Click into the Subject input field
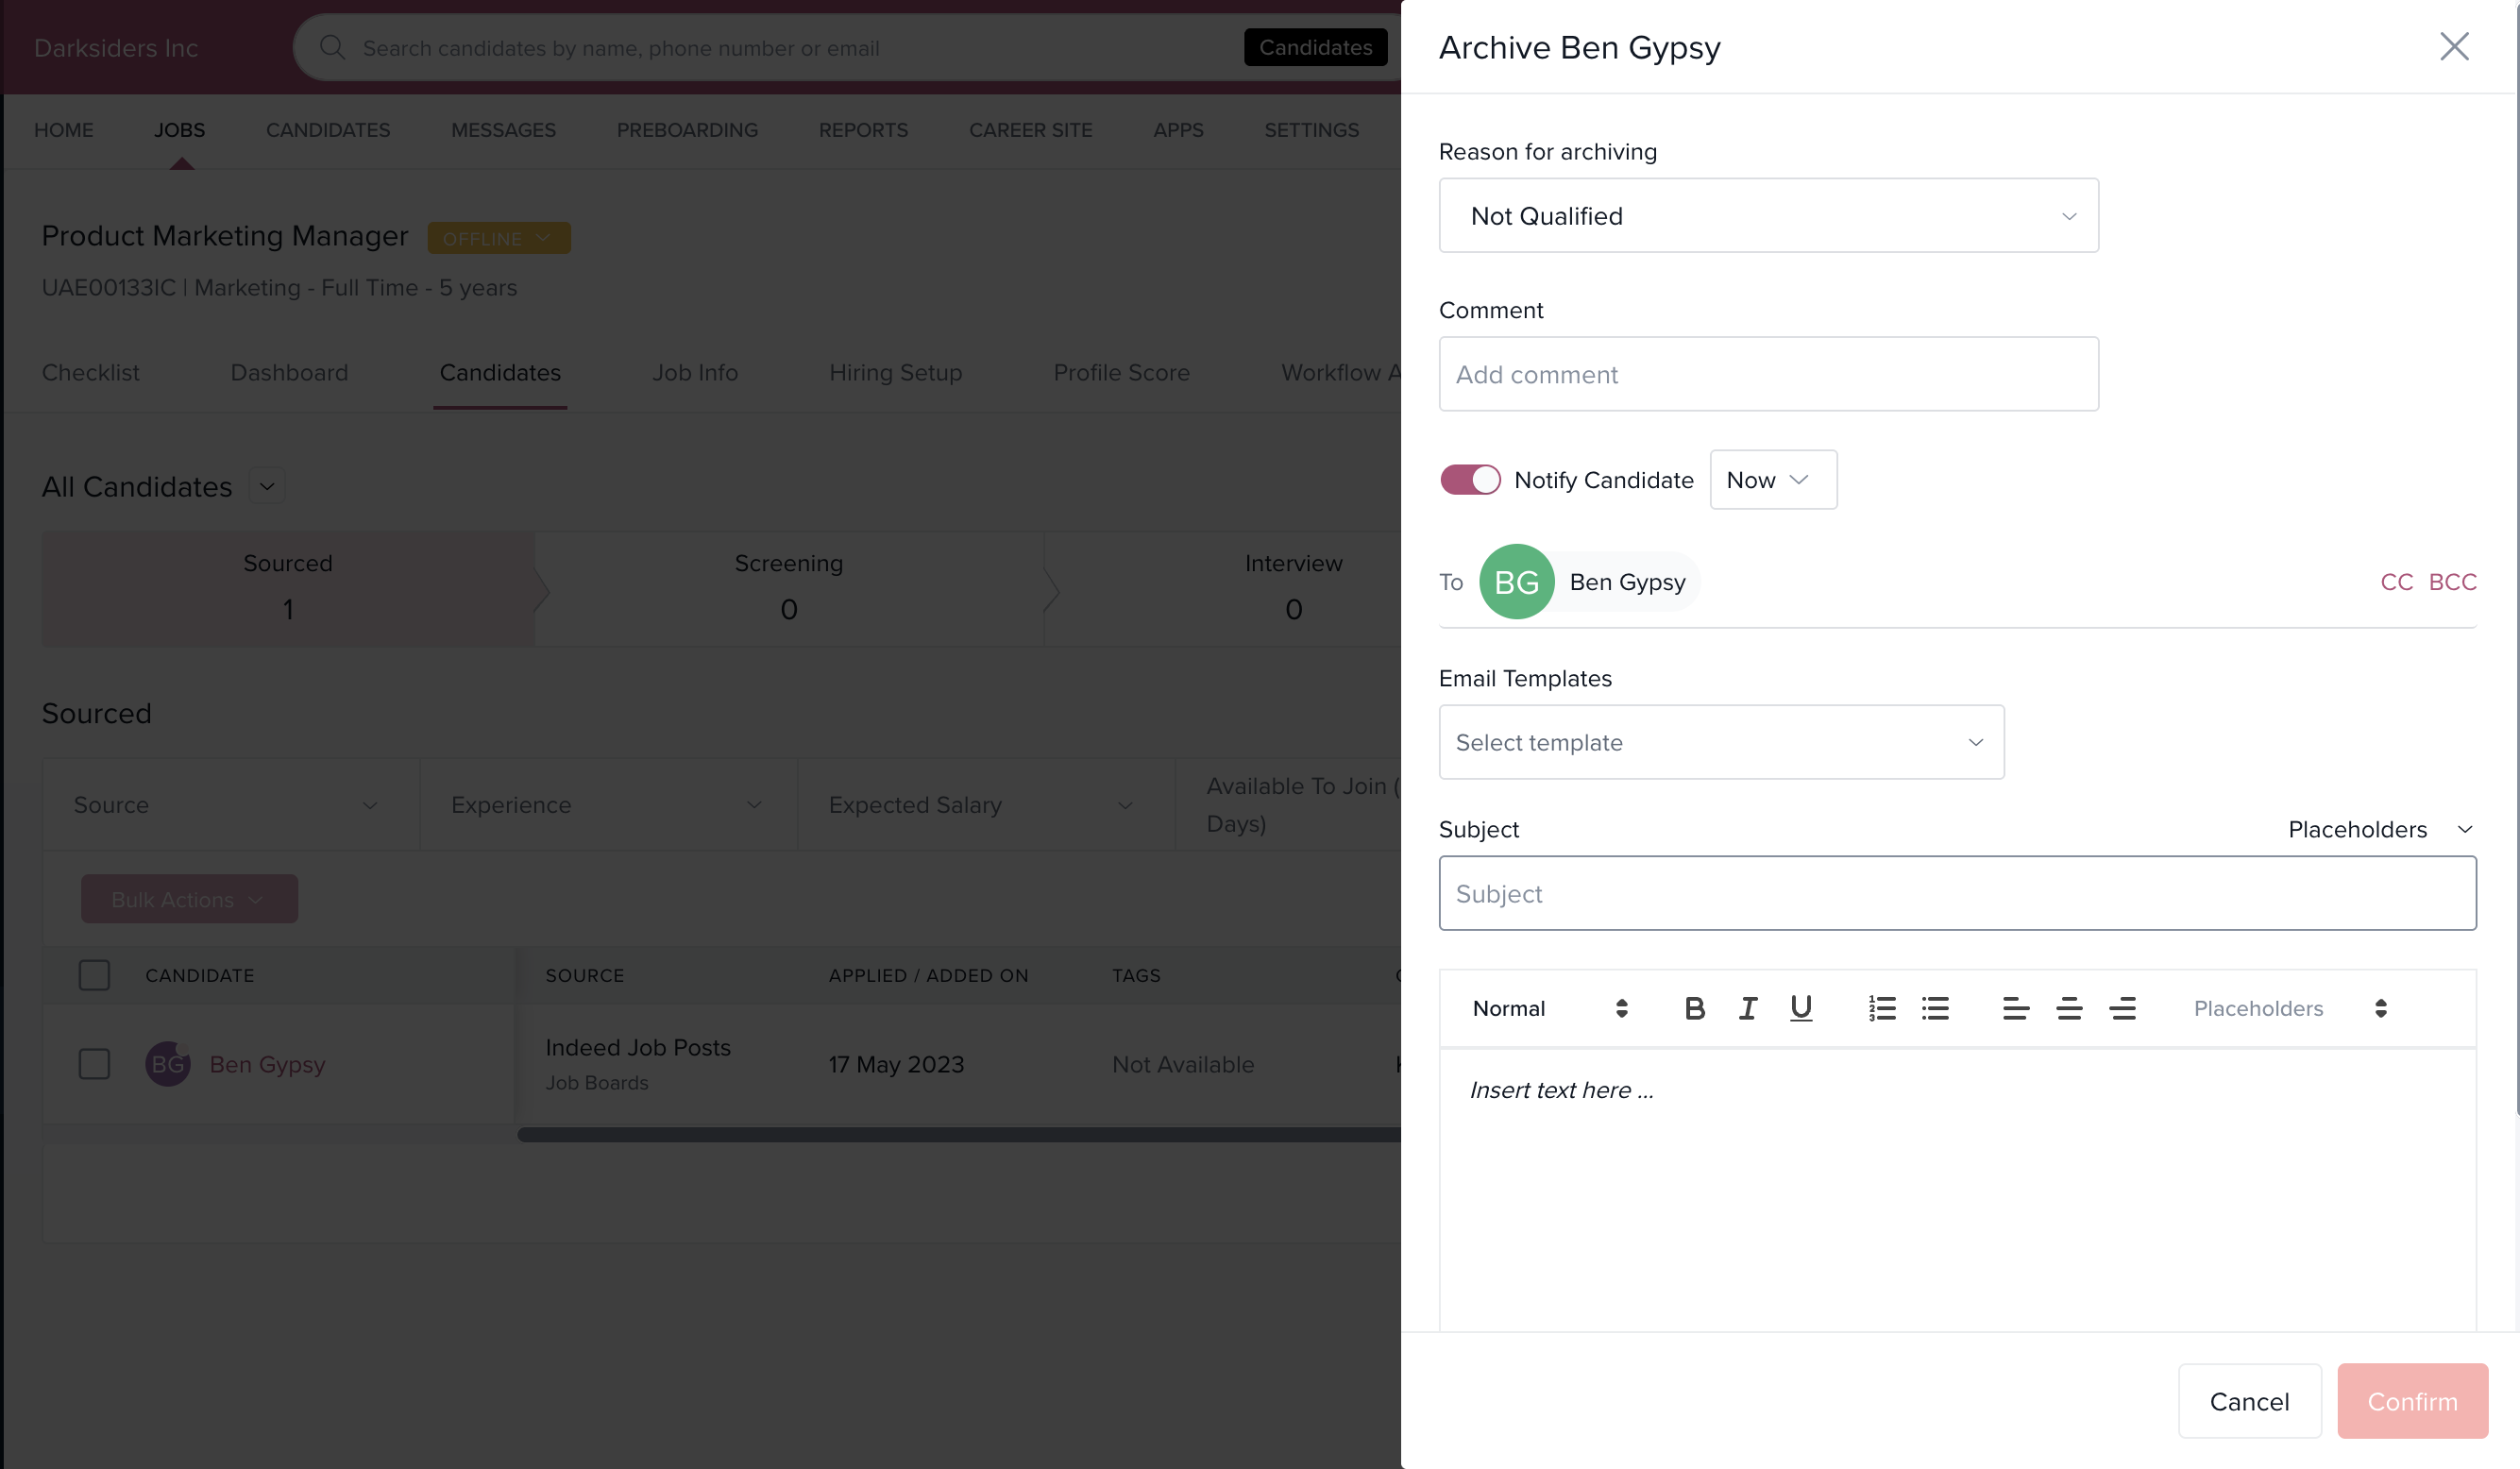The width and height of the screenshot is (2520, 1469). [1956, 893]
